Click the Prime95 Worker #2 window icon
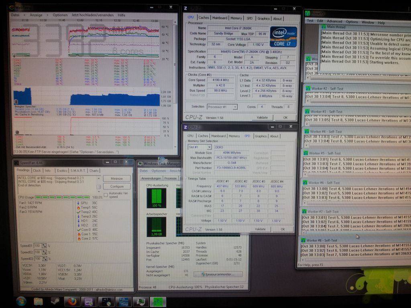Viewport: 411px width, 308px height. click(308, 89)
